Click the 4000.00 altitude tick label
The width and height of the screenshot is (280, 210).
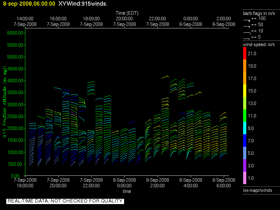[15, 81]
